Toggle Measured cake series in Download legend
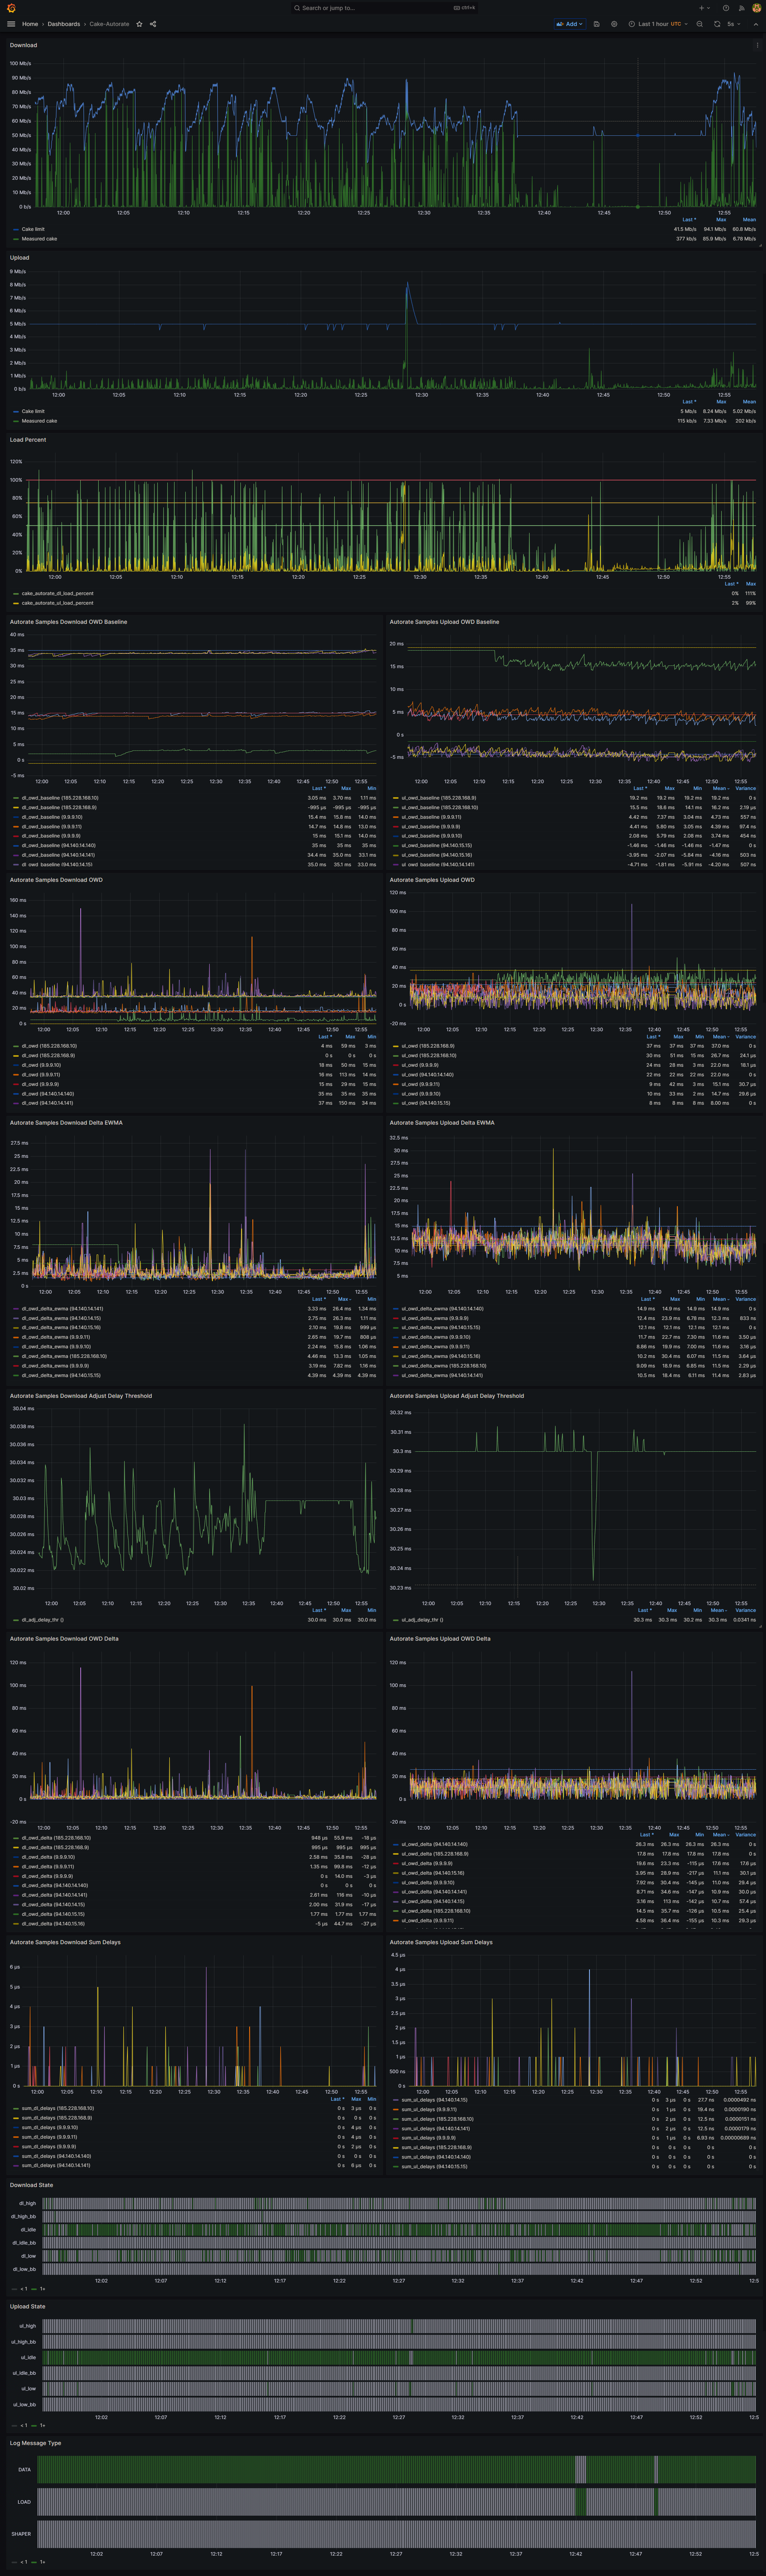This screenshot has width=766, height=2576. pos(39,239)
